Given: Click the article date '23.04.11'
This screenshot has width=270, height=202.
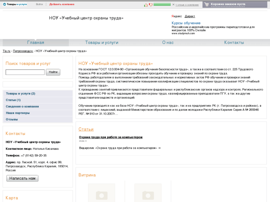Looking at the screenshot, I should click(x=83, y=141).
